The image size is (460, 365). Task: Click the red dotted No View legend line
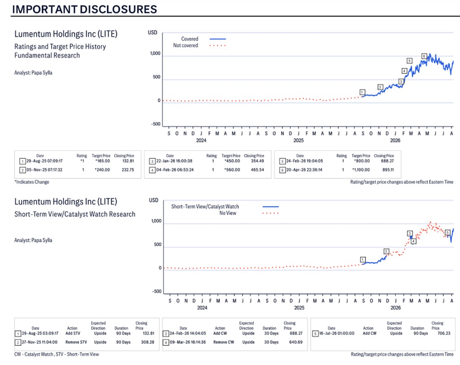[270, 213]
